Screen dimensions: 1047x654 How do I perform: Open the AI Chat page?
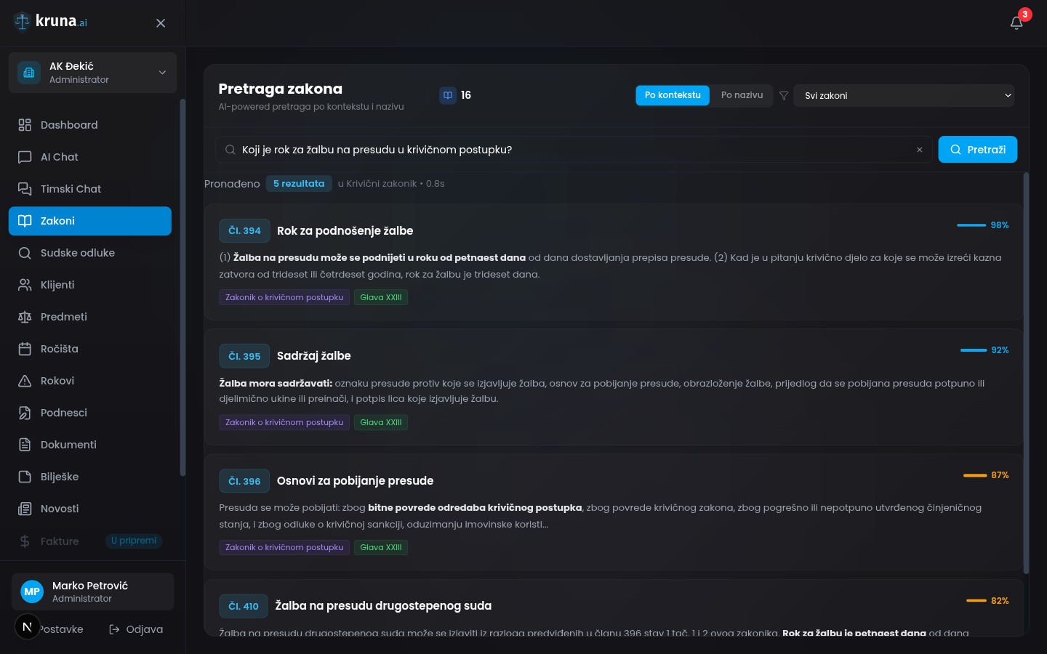pyautogui.click(x=59, y=157)
